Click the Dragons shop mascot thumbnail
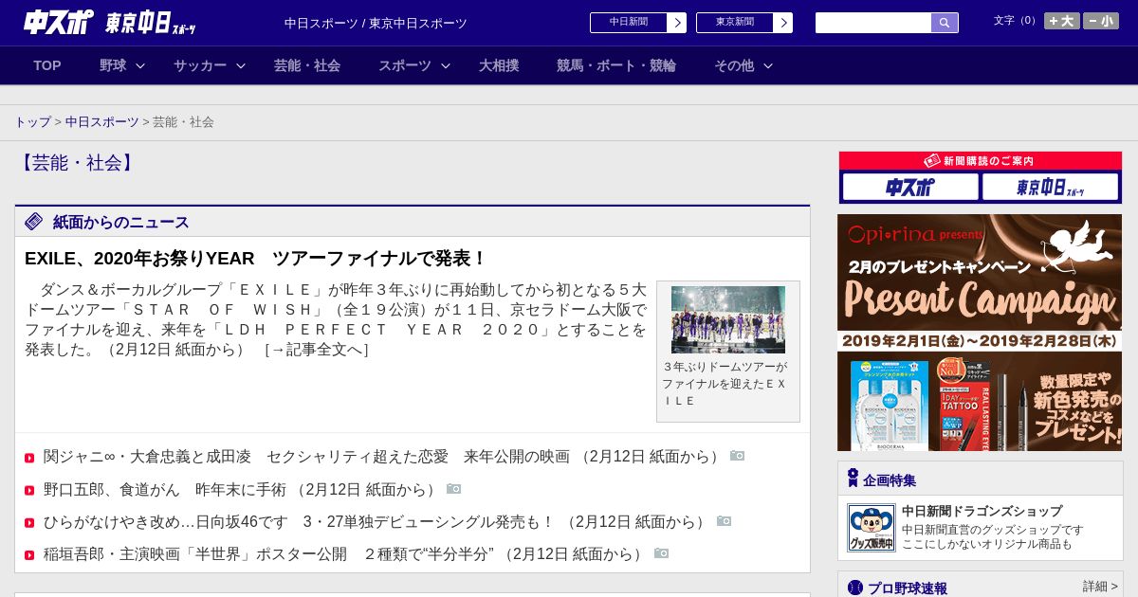 pyautogui.click(x=871, y=528)
